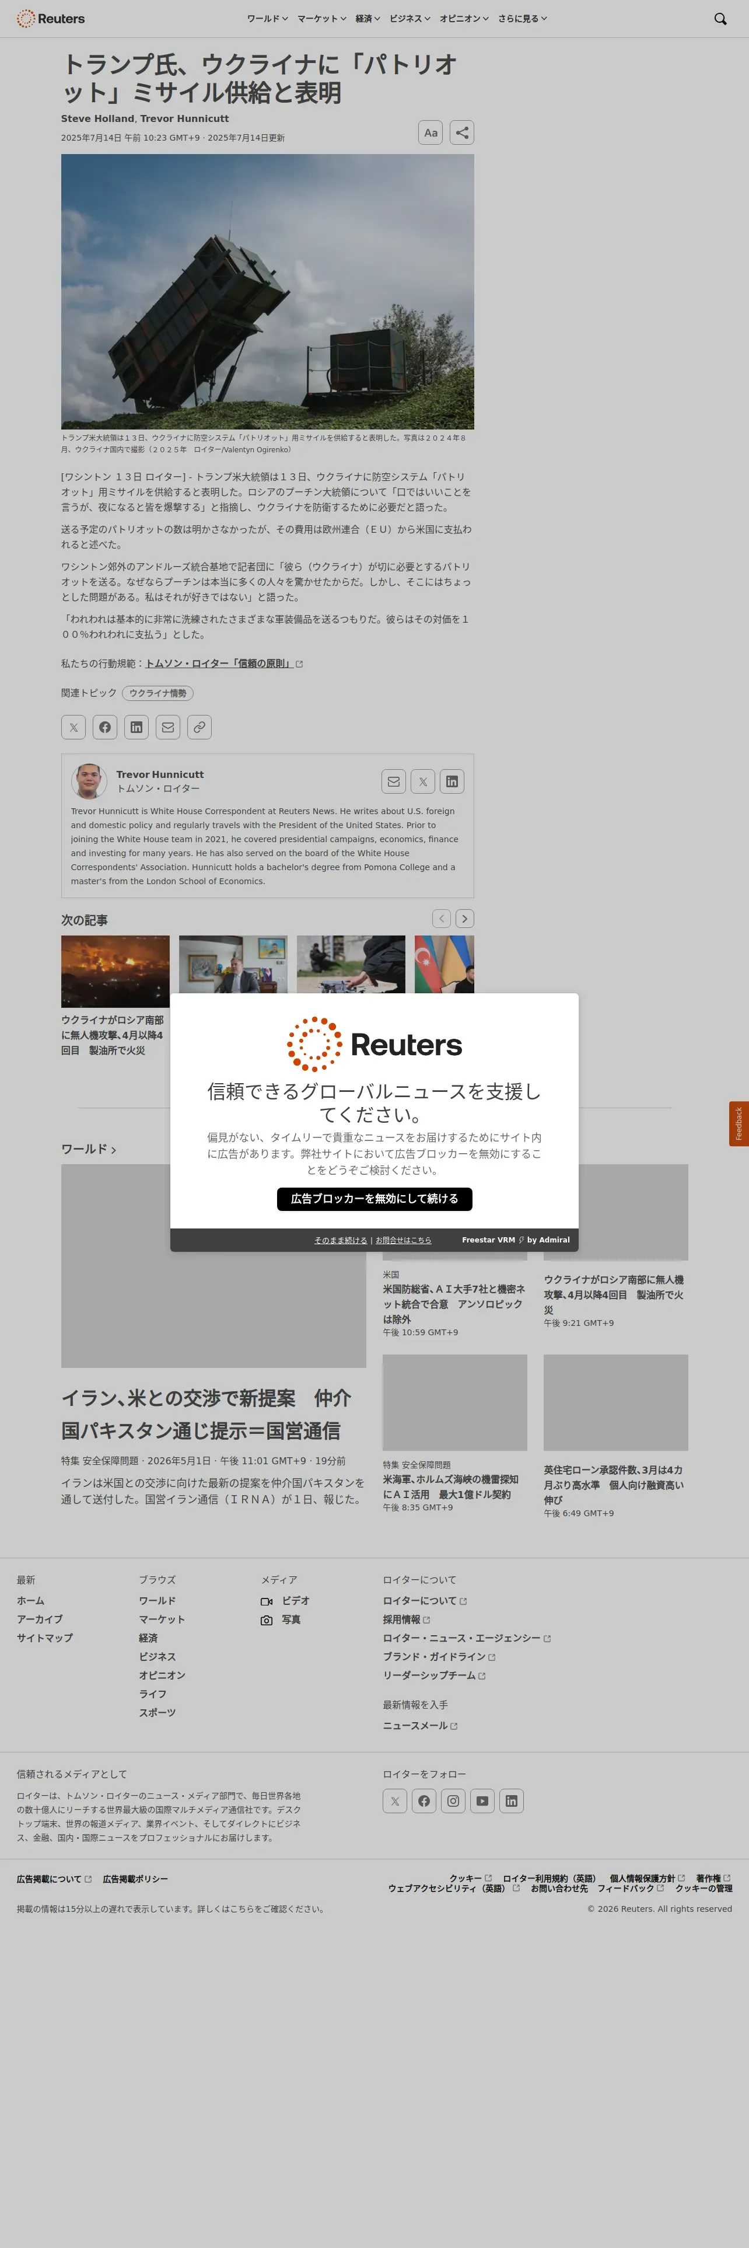The width and height of the screenshot is (749, 2248).
Task: Click the next arrow in 次の記事 carousel
Action: pos(465,918)
